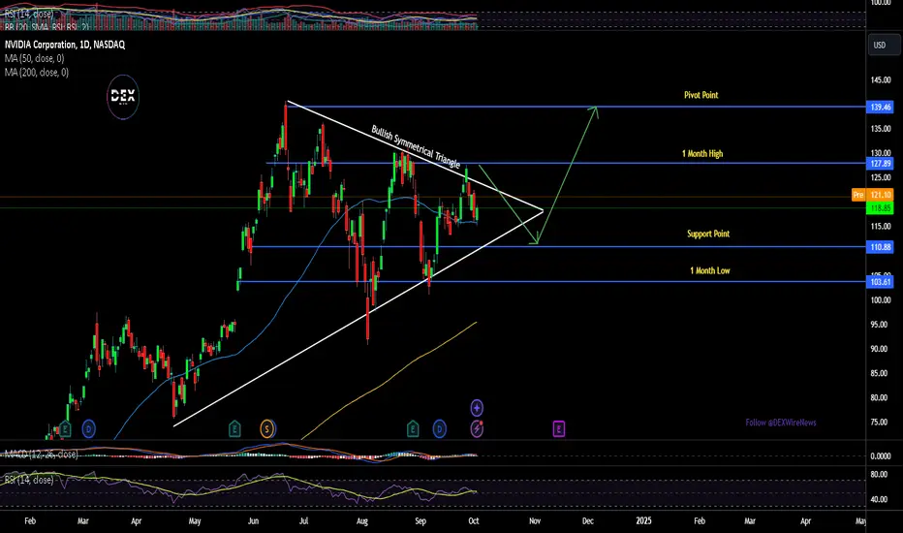
Task: Click 95.00 on the price scale
Action: pos(881,325)
